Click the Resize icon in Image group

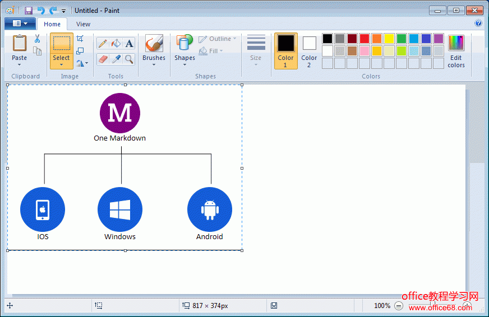(x=80, y=51)
